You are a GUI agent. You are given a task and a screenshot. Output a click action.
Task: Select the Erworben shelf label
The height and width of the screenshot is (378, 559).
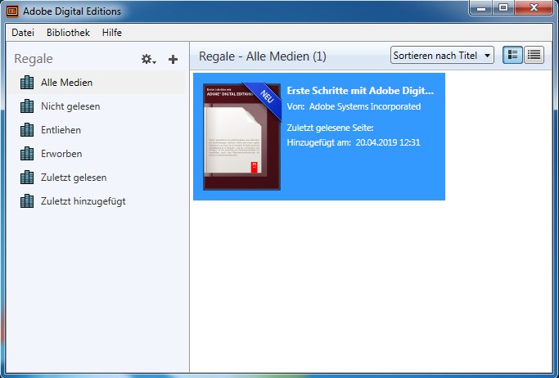[61, 154]
